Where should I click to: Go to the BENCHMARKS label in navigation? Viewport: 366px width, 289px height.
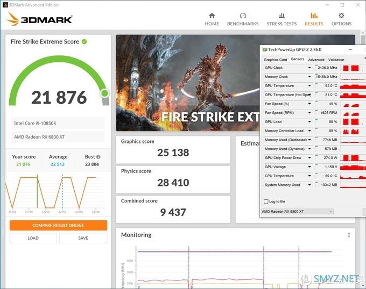click(x=243, y=24)
